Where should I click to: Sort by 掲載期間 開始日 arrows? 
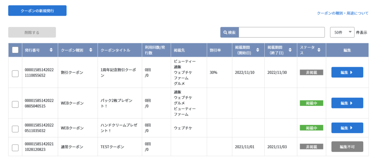258,50
